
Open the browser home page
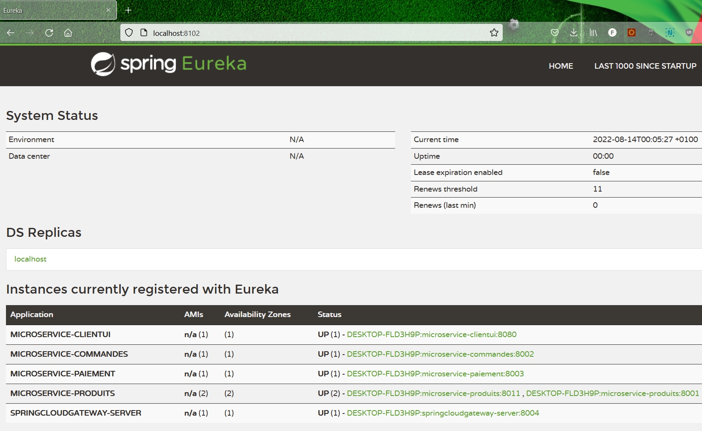(68, 33)
